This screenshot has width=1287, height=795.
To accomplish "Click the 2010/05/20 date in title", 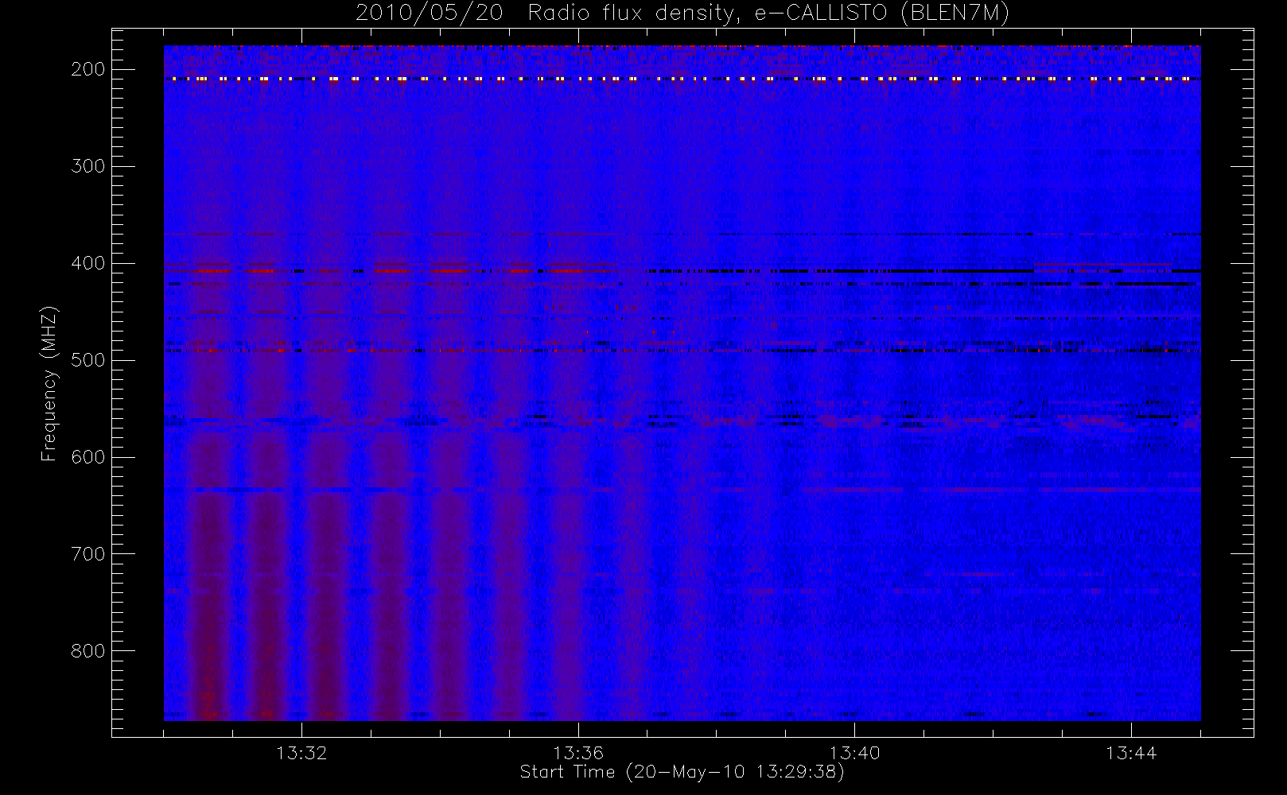I will click(x=430, y=14).
